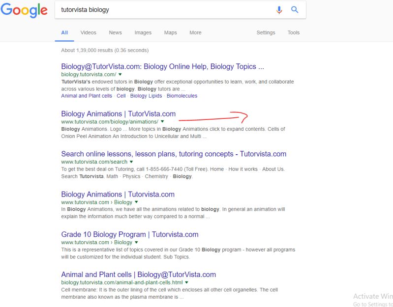The image size is (393, 307).
Task: Open Grade 10 Biology Program result
Action: (129, 234)
